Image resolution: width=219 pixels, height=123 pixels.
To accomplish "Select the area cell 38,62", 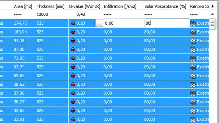I will pyautogui.click(x=19, y=84).
